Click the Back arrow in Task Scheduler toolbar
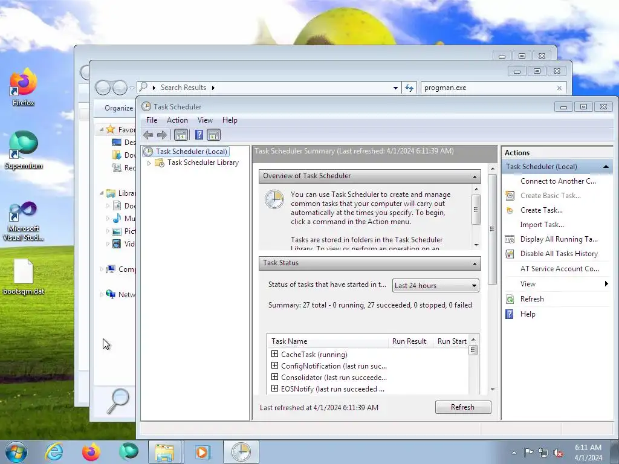The image size is (619, 464). 148,135
